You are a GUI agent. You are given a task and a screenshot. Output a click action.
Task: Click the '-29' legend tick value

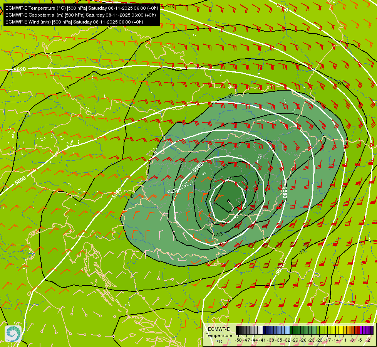pos(295,340)
